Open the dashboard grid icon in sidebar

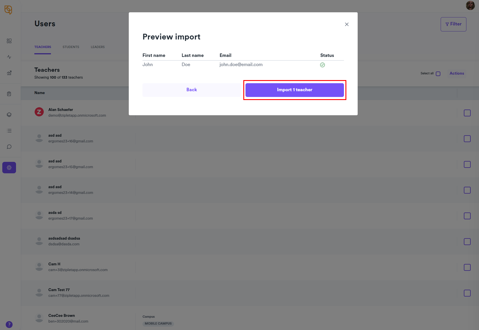tap(9, 41)
